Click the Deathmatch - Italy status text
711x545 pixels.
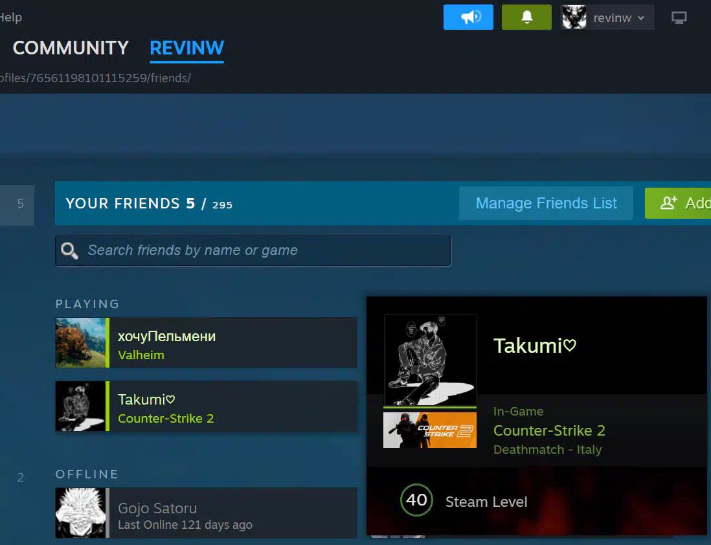(x=547, y=449)
